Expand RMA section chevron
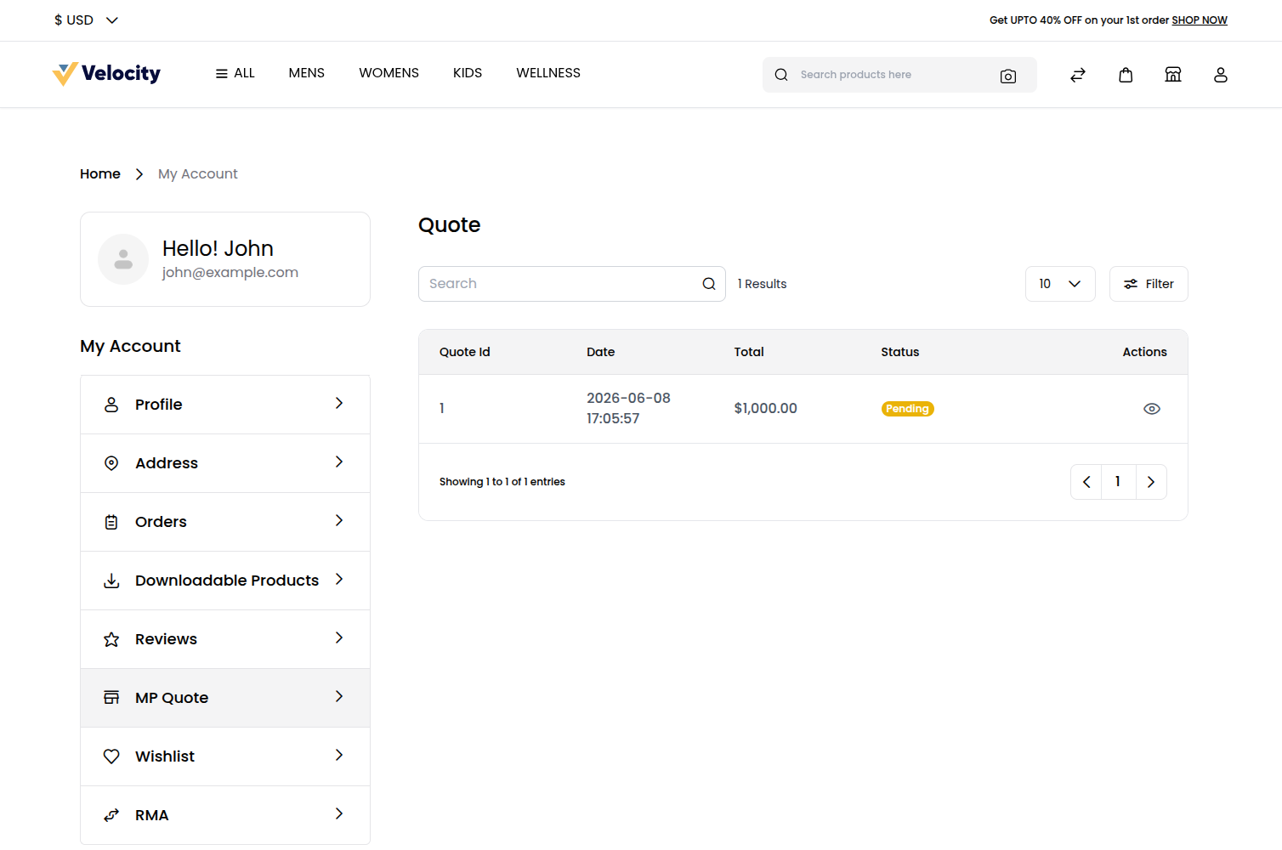1282x850 pixels. point(339,813)
